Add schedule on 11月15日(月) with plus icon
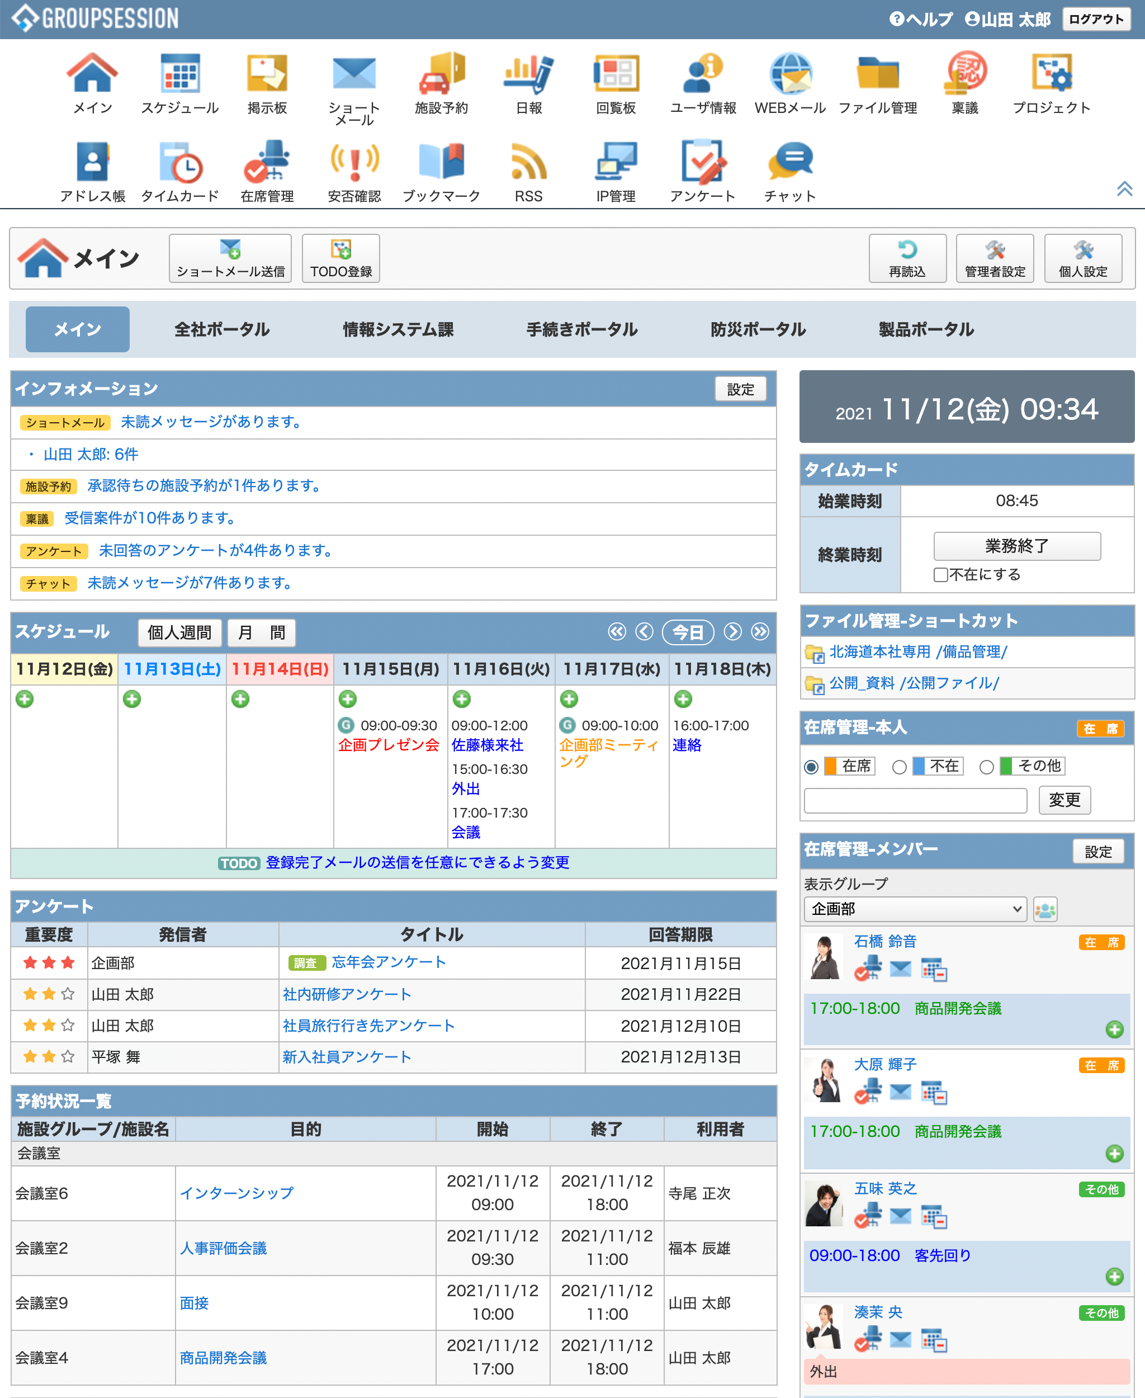The image size is (1145, 1398). (x=348, y=698)
